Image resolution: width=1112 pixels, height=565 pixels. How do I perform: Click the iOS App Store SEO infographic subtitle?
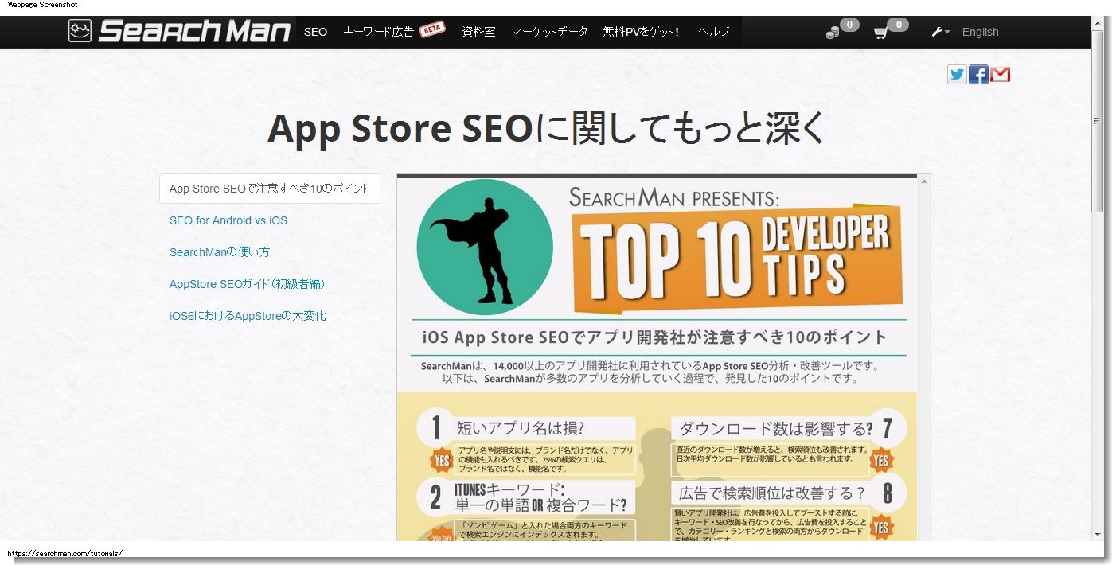(654, 337)
